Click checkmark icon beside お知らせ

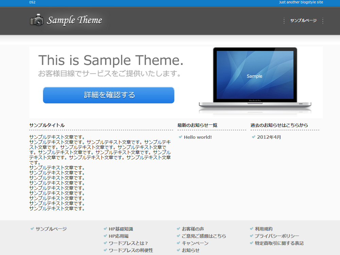point(178,250)
